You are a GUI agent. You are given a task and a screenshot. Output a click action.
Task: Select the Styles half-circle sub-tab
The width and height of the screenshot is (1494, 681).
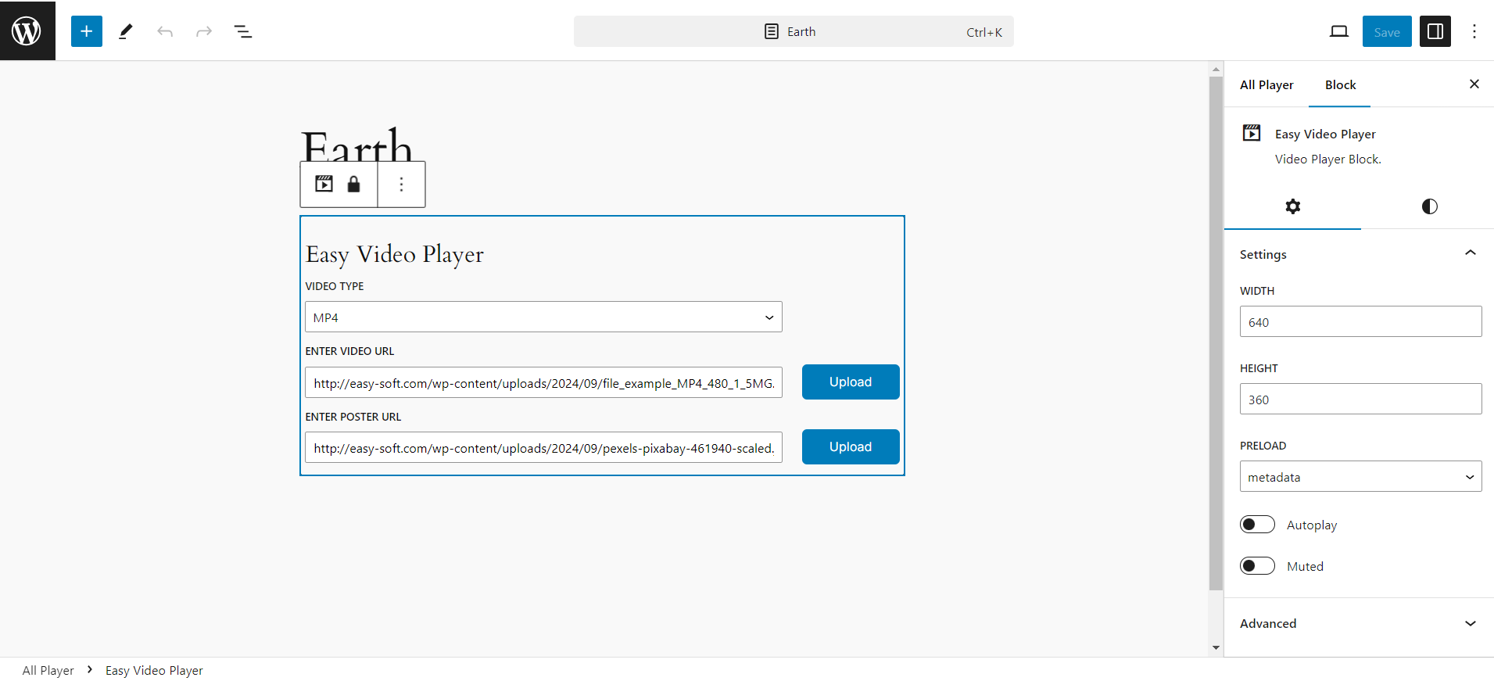(x=1430, y=206)
